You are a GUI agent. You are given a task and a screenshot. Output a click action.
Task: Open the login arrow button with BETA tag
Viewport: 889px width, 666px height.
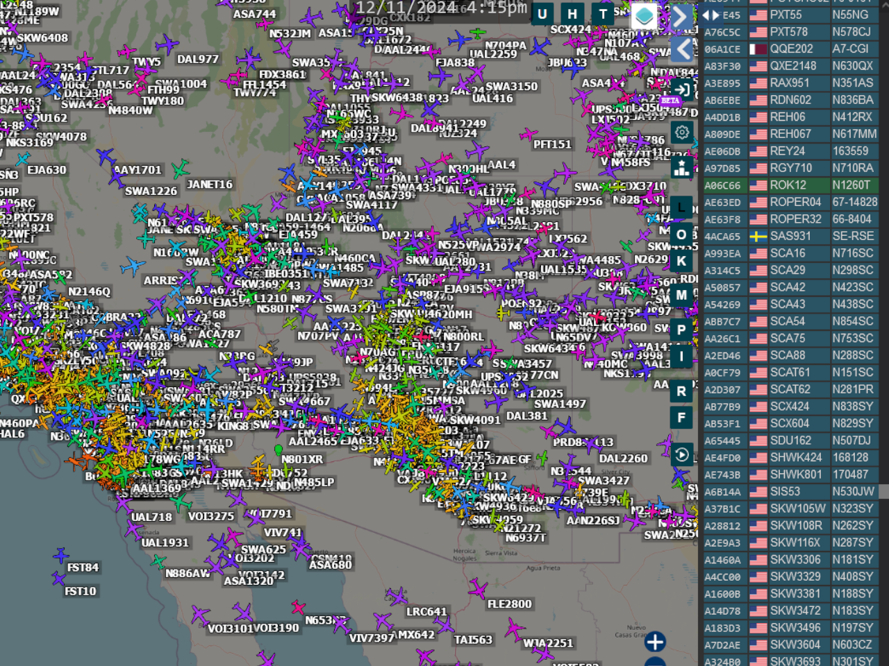coord(682,90)
